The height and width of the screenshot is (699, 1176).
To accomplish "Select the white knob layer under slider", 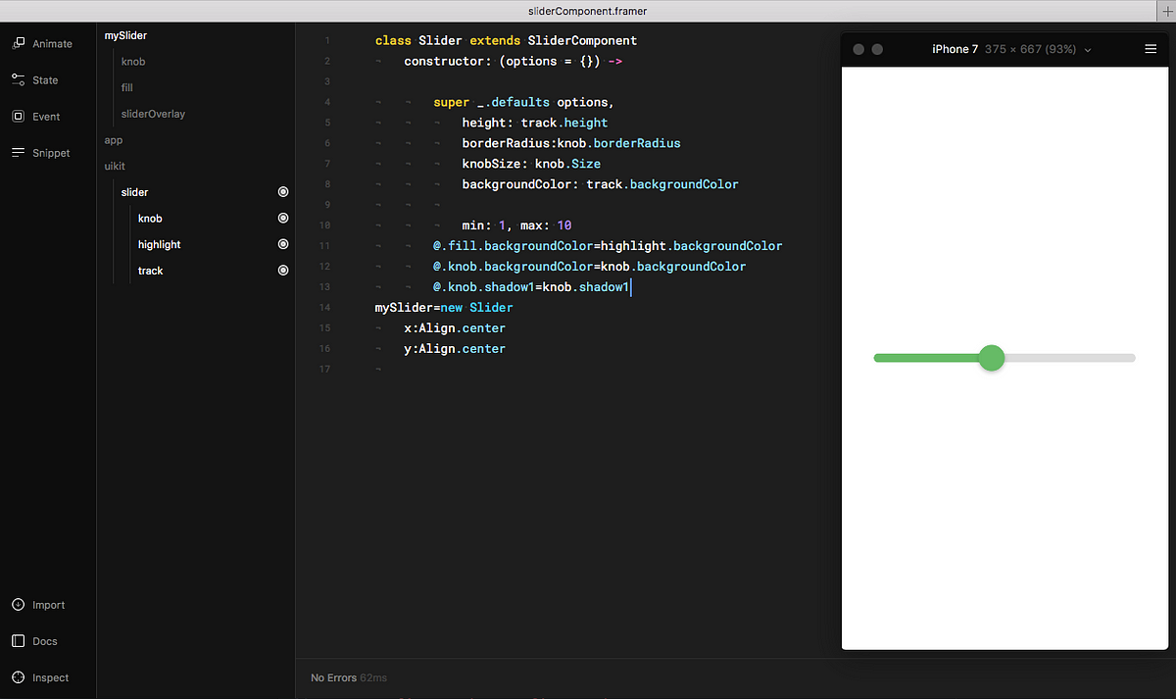I will (x=150, y=219).
